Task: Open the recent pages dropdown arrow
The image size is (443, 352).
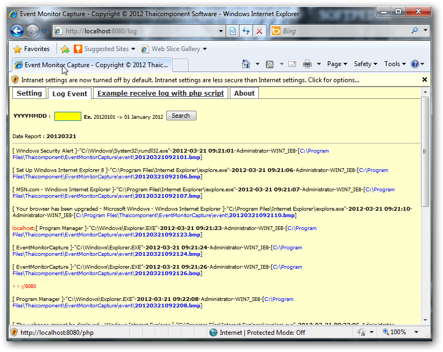Action: coord(44,31)
